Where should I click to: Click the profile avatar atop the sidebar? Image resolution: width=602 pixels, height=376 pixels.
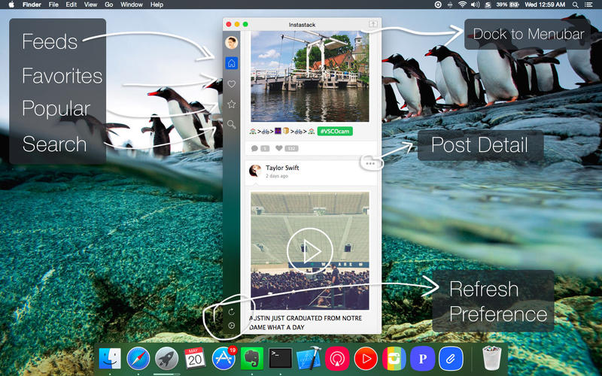click(x=232, y=43)
